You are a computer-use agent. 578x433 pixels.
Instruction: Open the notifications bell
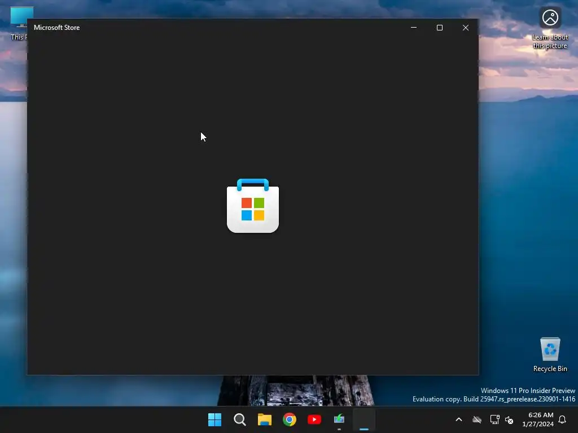[x=563, y=419]
